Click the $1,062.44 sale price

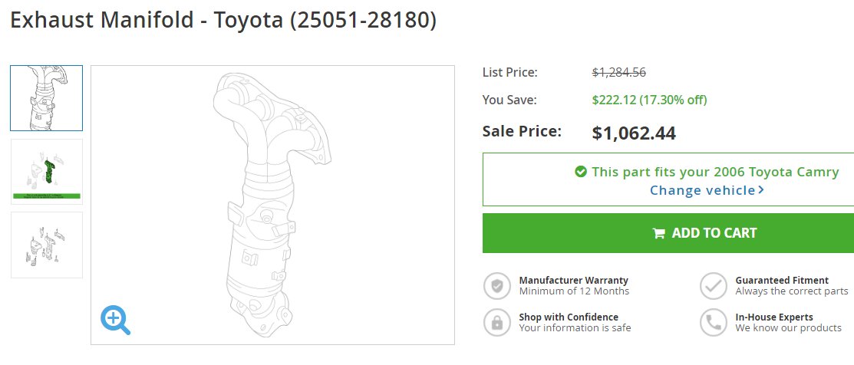coord(634,133)
